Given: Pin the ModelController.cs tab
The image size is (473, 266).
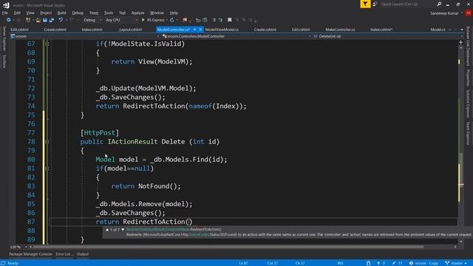Looking at the screenshot, I should [x=194, y=30].
